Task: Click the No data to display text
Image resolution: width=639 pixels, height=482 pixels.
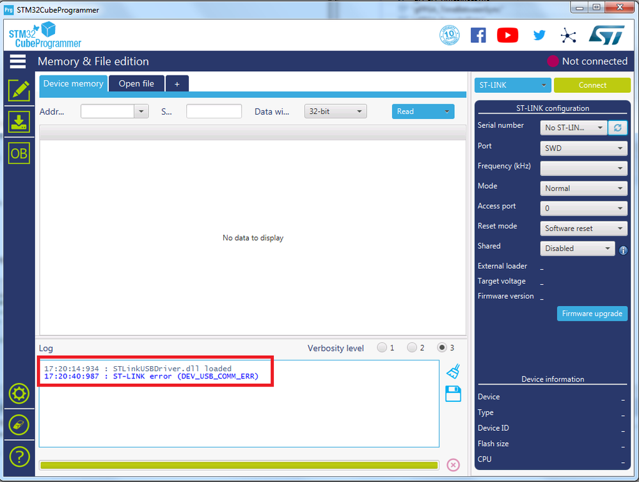Action: [x=253, y=237]
